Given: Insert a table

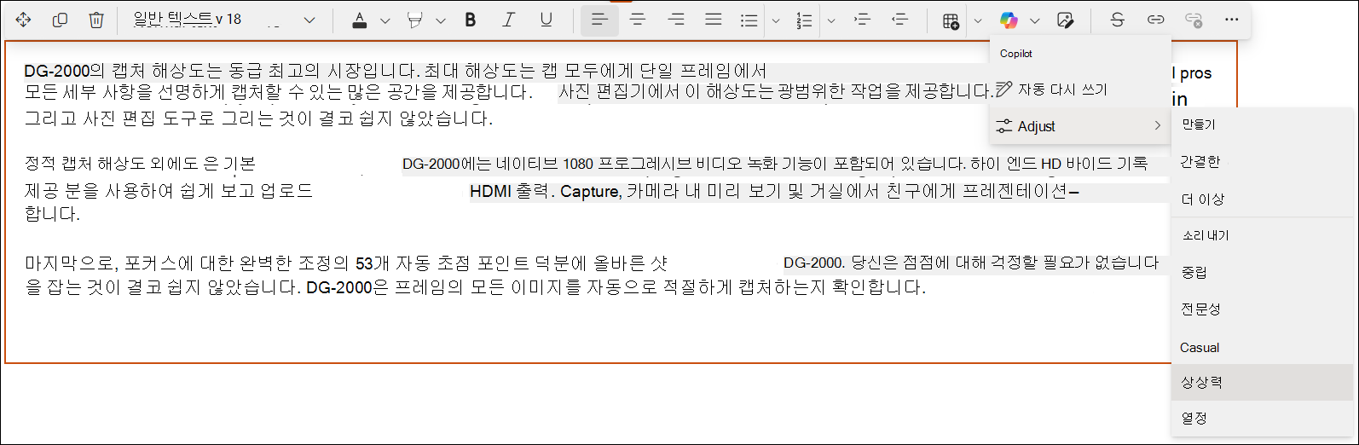Looking at the screenshot, I should [x=951, y=20].
